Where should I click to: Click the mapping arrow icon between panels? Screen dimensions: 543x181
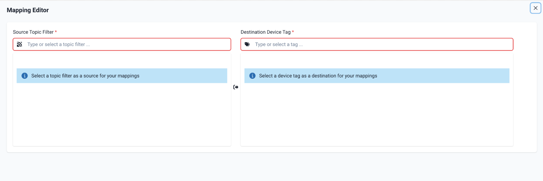click(x=236, y=87)
